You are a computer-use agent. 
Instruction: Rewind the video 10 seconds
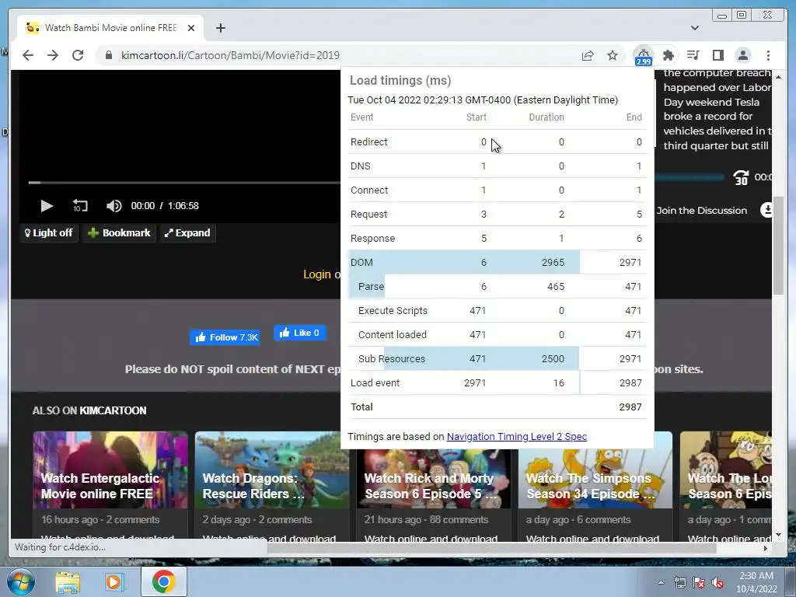(80, 205)
